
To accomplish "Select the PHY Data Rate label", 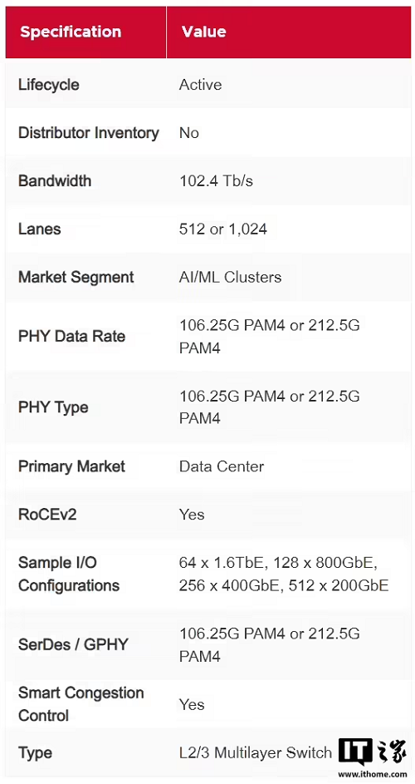I will [x=71, y=336].
